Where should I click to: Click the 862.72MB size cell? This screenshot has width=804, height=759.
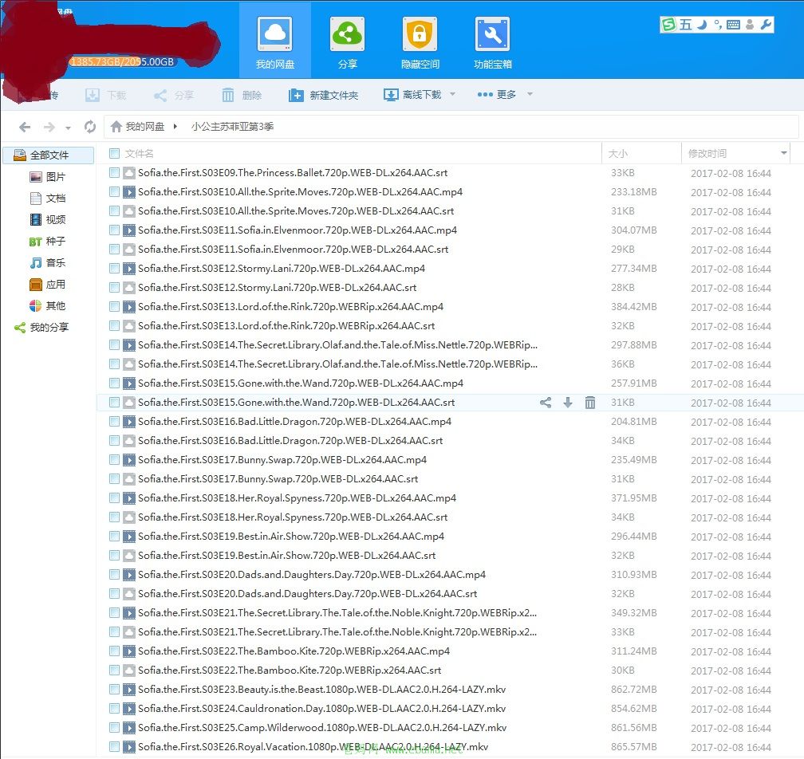[x=634, y=690]
